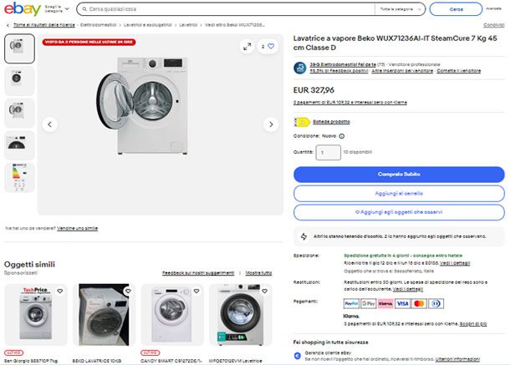Open Elettrodomestici breadcrumb

98,25
